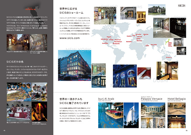Click the red Ramsey marker label on the map
191x135 pixels.
click(109, 37)
